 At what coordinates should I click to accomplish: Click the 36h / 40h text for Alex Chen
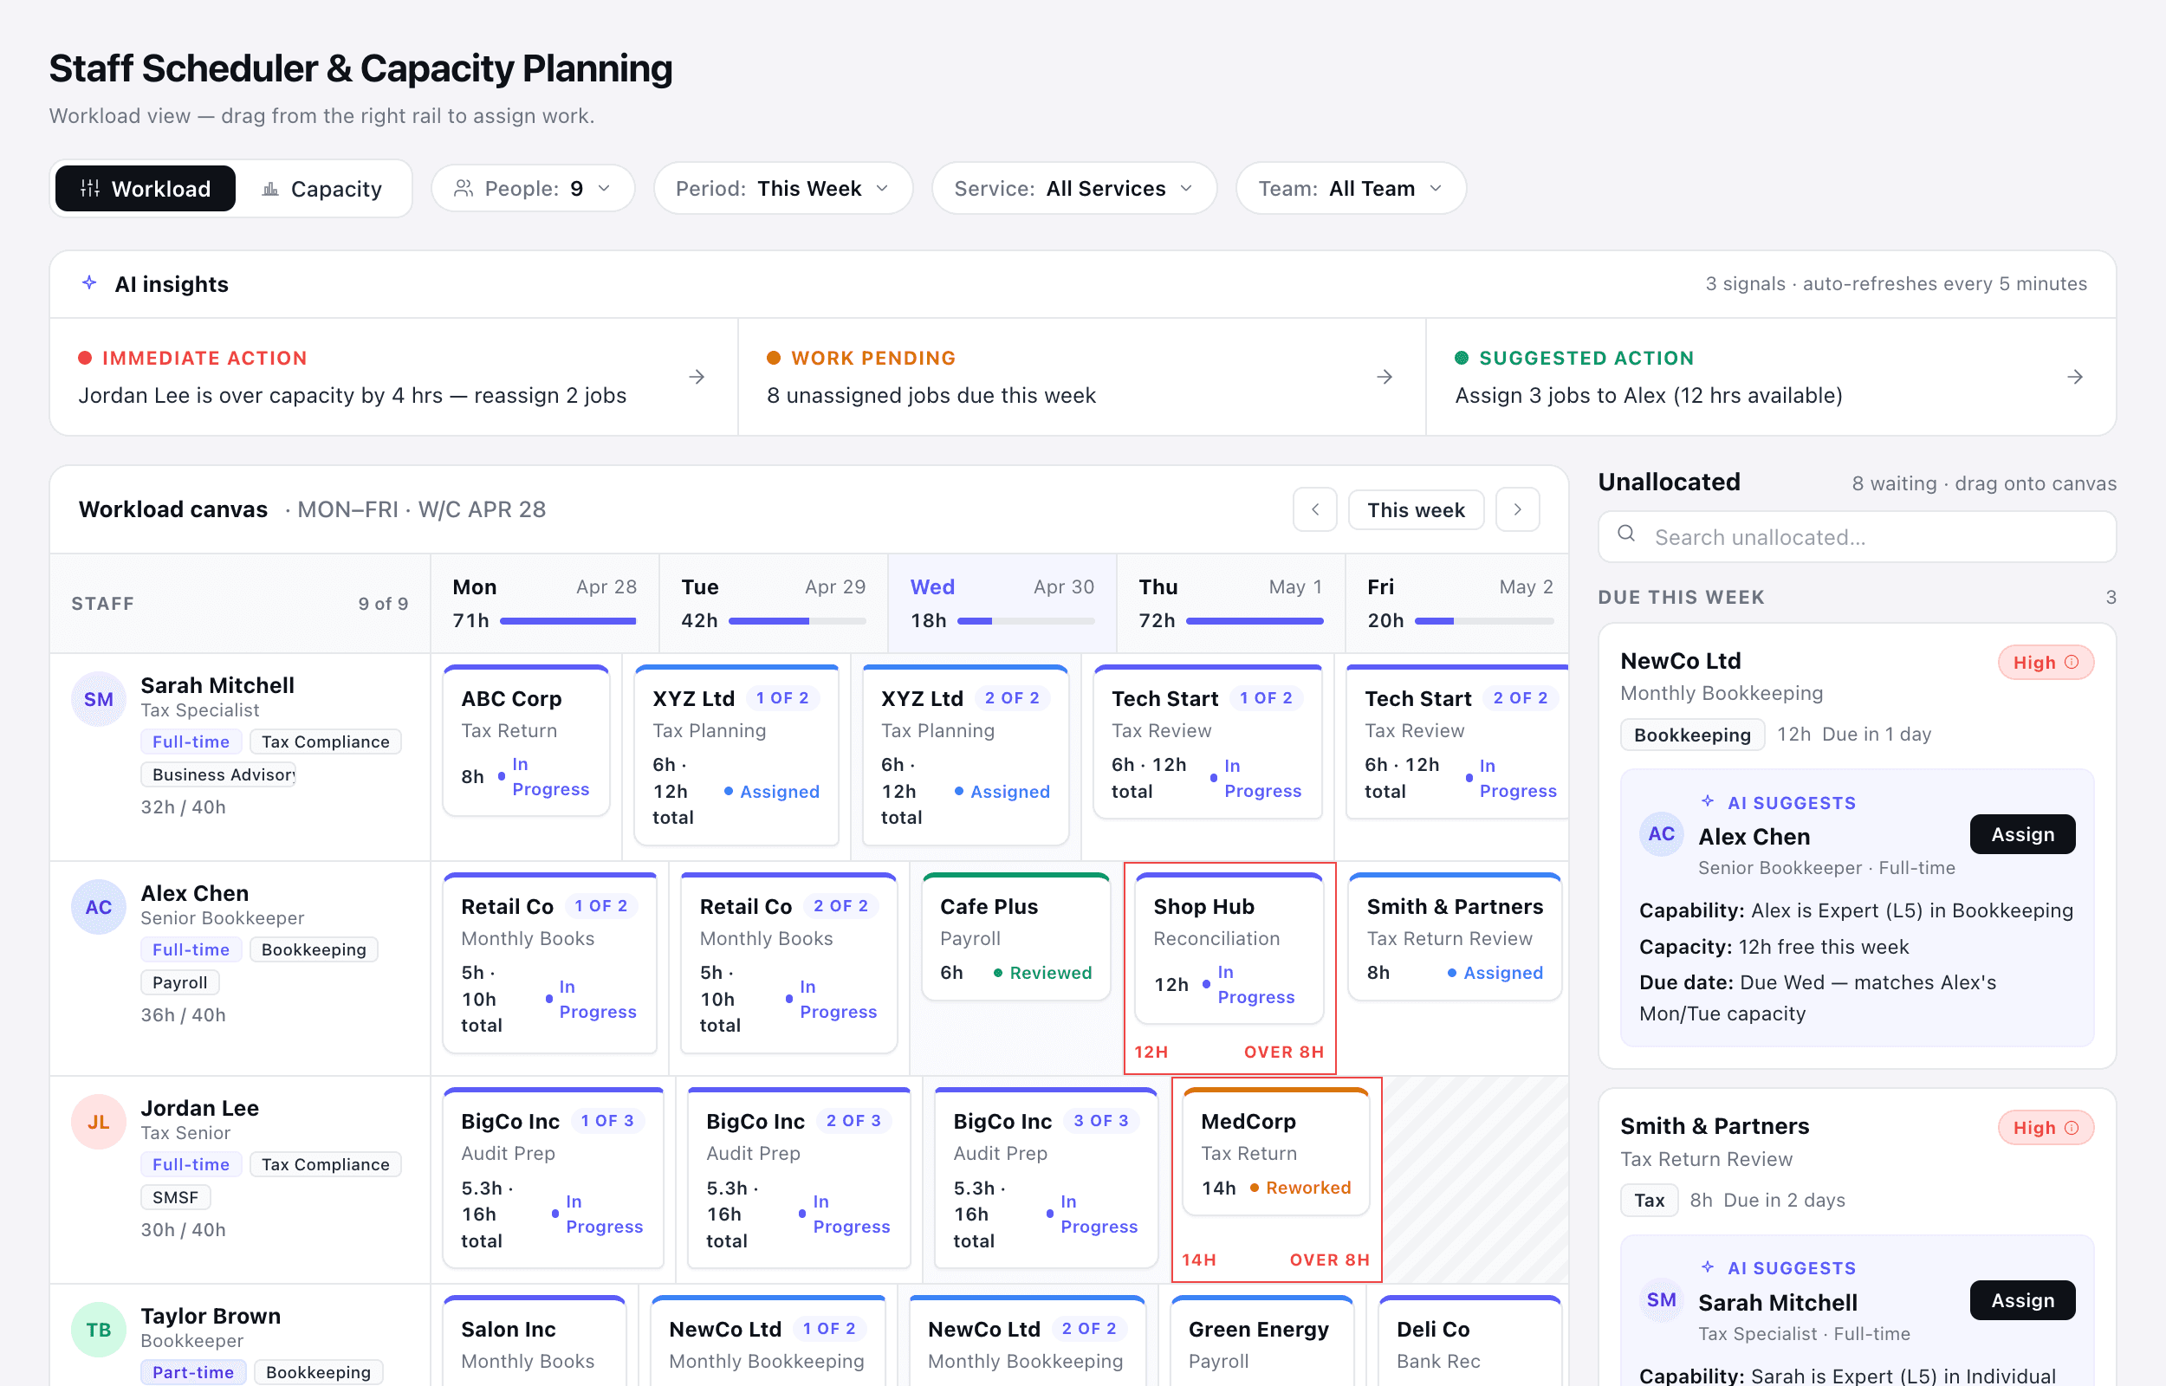[x=183, y=1014]
